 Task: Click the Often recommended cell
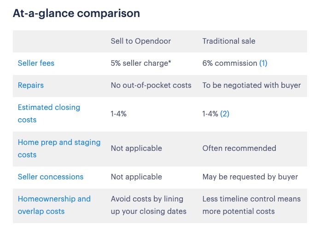[239, 148]
